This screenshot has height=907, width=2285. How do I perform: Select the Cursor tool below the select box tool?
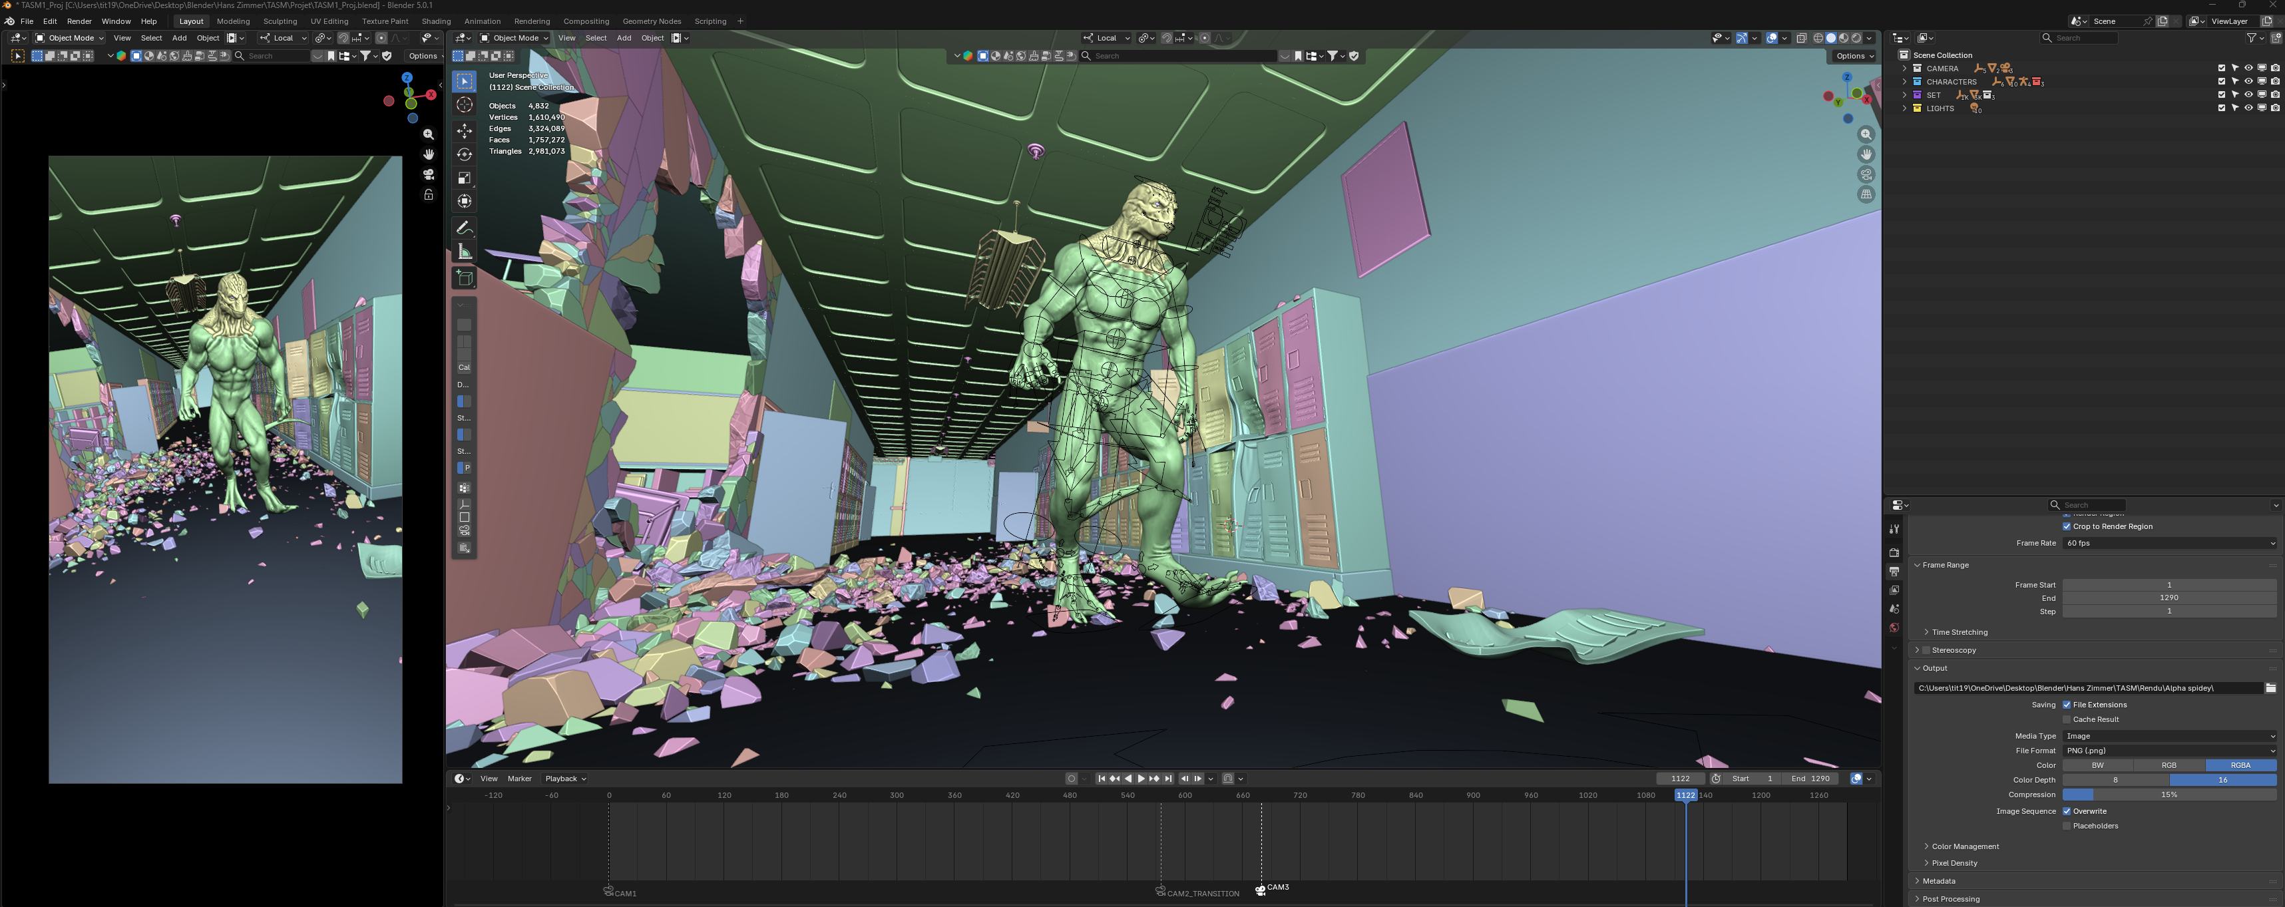[x=464, y=104]
